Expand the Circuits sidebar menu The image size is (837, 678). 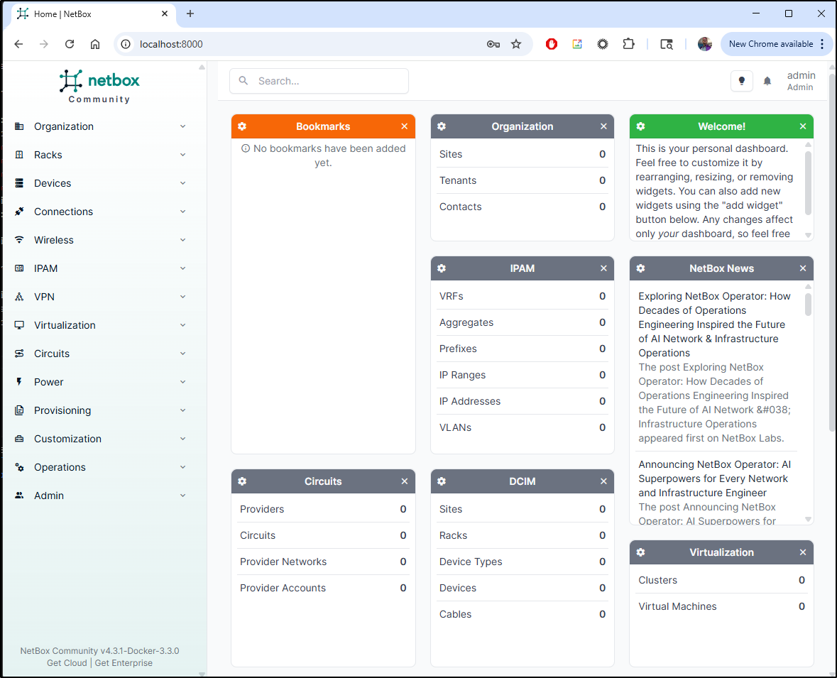click(100, 354)
